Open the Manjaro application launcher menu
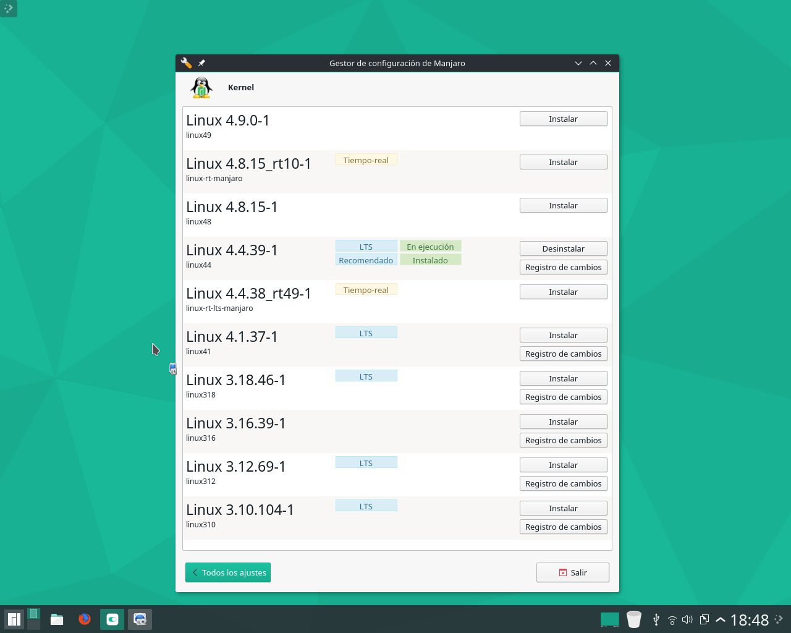The width and height of the screenshot is (791, 633). [14, 619]
